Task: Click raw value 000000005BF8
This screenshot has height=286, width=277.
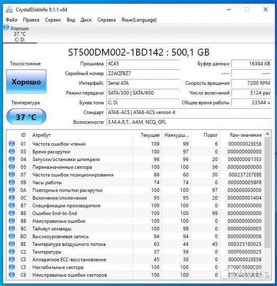Action: click(245, 182)
